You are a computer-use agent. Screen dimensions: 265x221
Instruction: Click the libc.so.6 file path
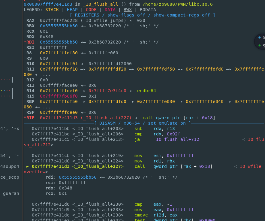[x=178, y=4]
